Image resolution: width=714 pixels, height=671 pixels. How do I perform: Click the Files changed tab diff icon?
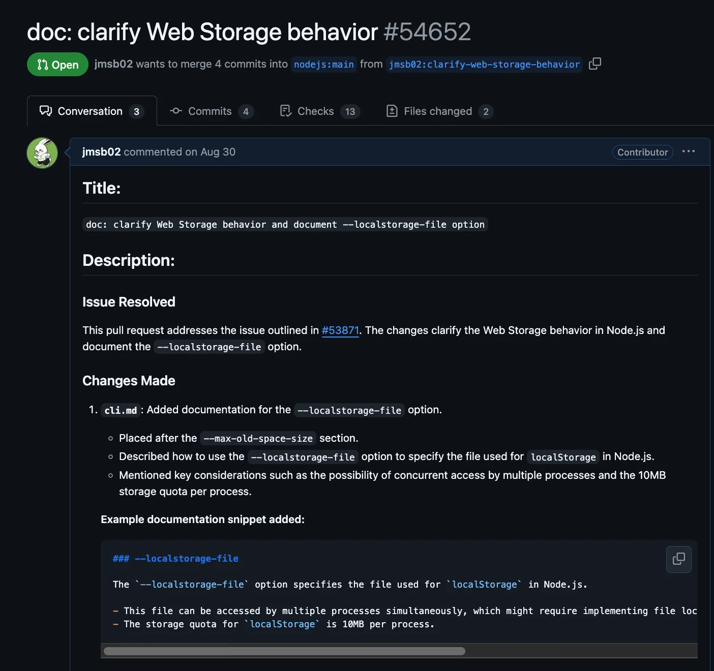392,111
